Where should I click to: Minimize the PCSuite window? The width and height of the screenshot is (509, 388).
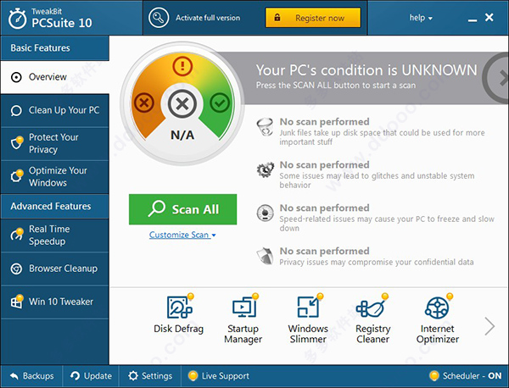coord(473,20)
